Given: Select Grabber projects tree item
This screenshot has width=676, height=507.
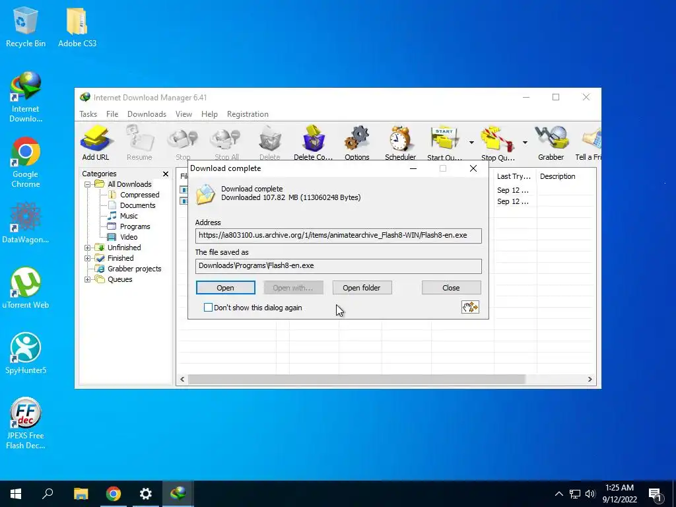Looking at the screenshot, I should 134,269.
